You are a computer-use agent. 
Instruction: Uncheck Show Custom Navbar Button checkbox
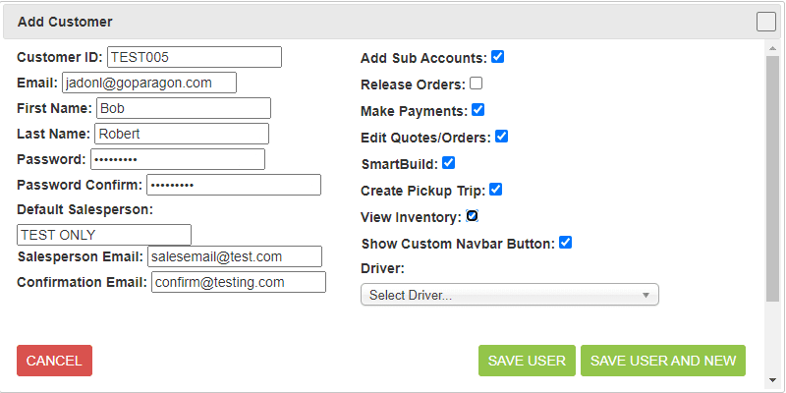click(566, 243)
